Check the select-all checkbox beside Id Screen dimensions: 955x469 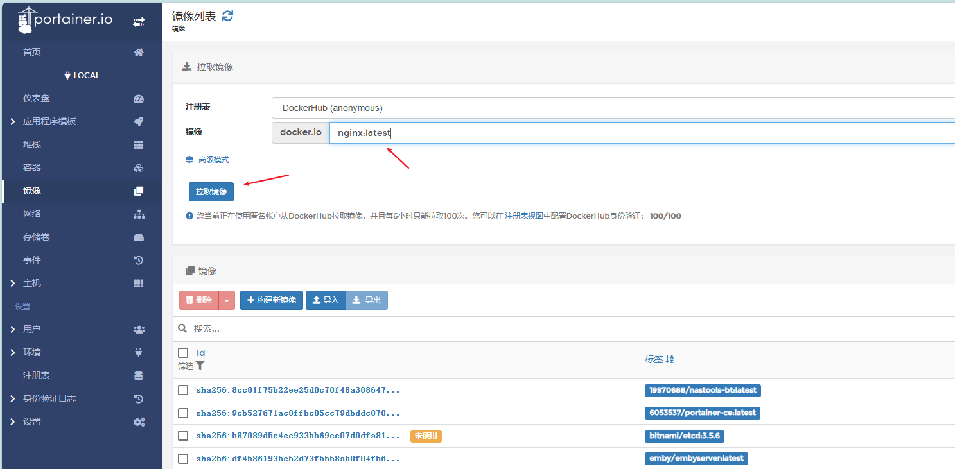(x=183, y=353)
